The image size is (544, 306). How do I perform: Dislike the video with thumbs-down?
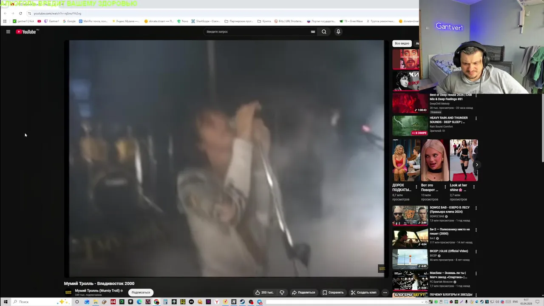[282, 292]
